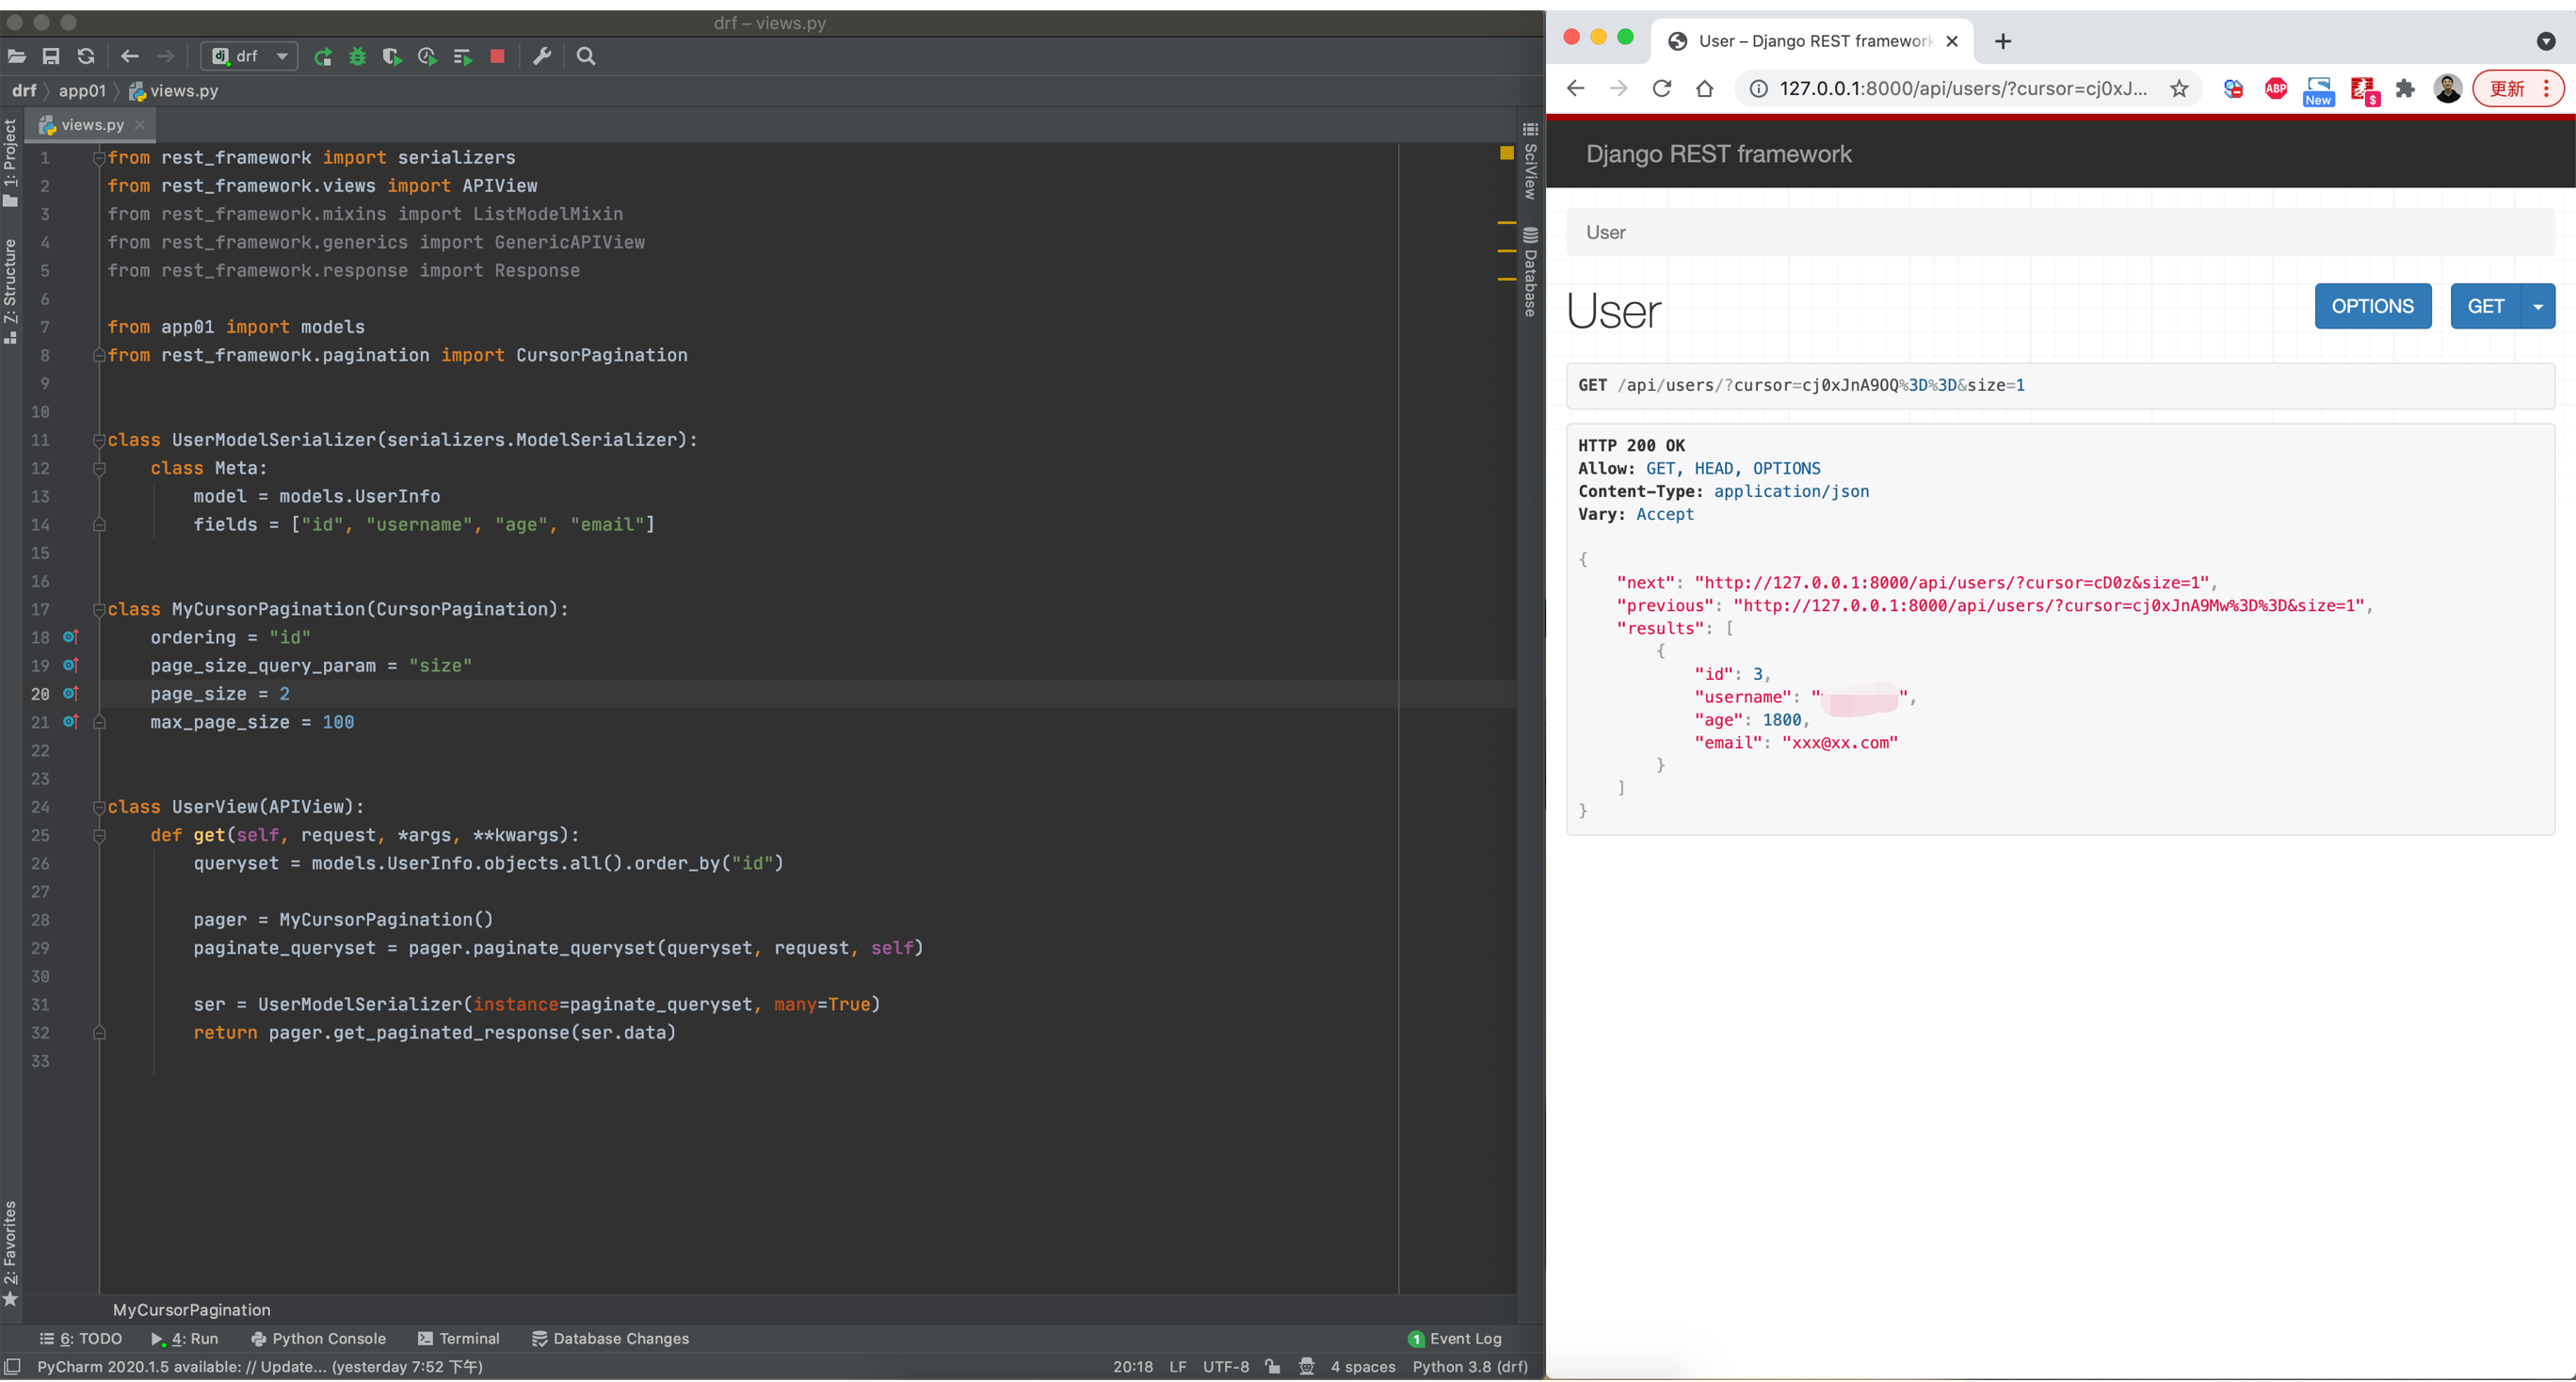The width and height of the screenshot is (2576, 1382).
Task: Click the blue OPTIONS button
Action: pos(2372,307)
